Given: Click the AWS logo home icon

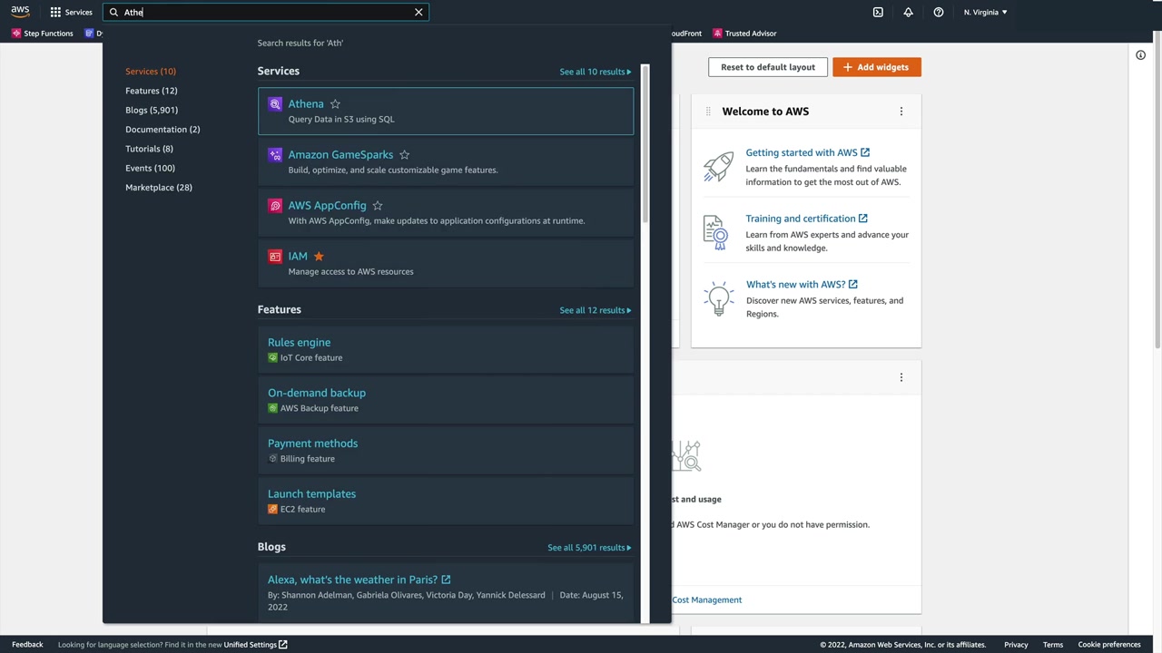Looking at the screenshot, I should pos(20,12).
